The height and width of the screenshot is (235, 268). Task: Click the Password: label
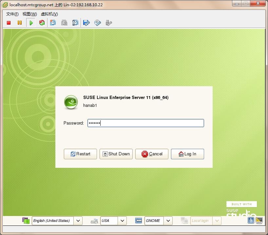coord(74,123)
